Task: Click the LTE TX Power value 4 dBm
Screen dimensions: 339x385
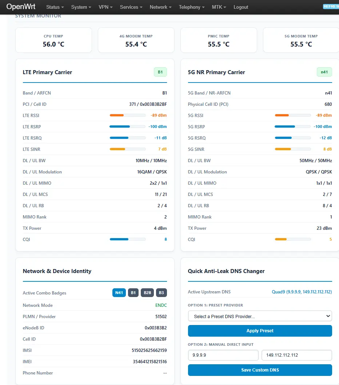Action: (x=160, y=228)
